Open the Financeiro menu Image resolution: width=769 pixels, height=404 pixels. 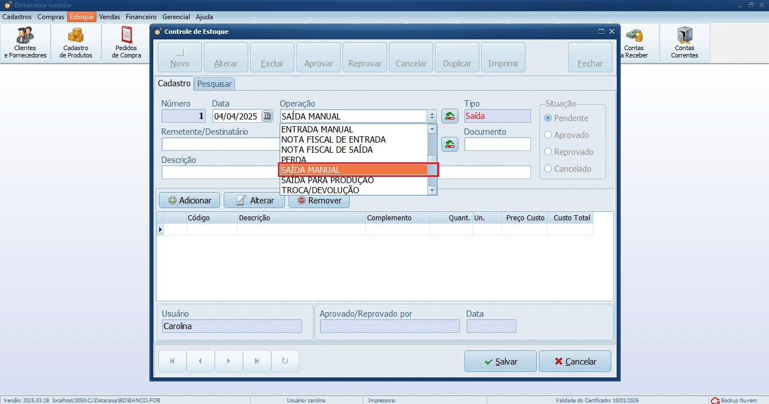(141, 17)
